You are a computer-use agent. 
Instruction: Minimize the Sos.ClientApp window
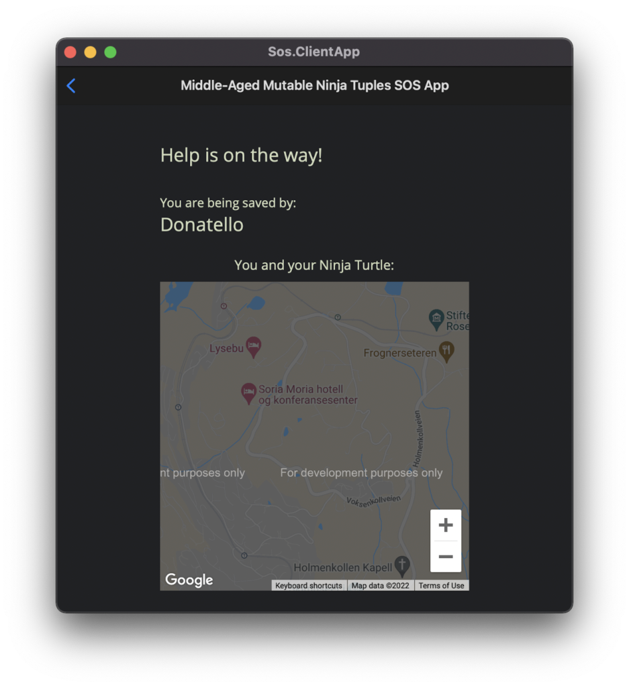(91, 52)
